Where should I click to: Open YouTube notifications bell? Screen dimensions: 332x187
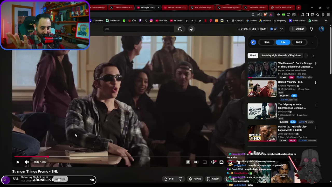click(312, 29)
